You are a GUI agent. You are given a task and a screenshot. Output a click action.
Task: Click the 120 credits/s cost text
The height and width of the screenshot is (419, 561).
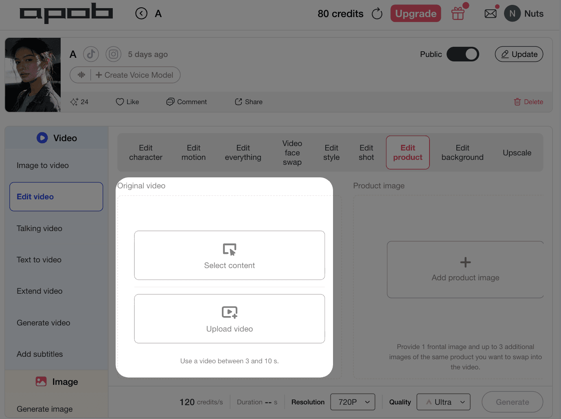click(x=201, y=402)
